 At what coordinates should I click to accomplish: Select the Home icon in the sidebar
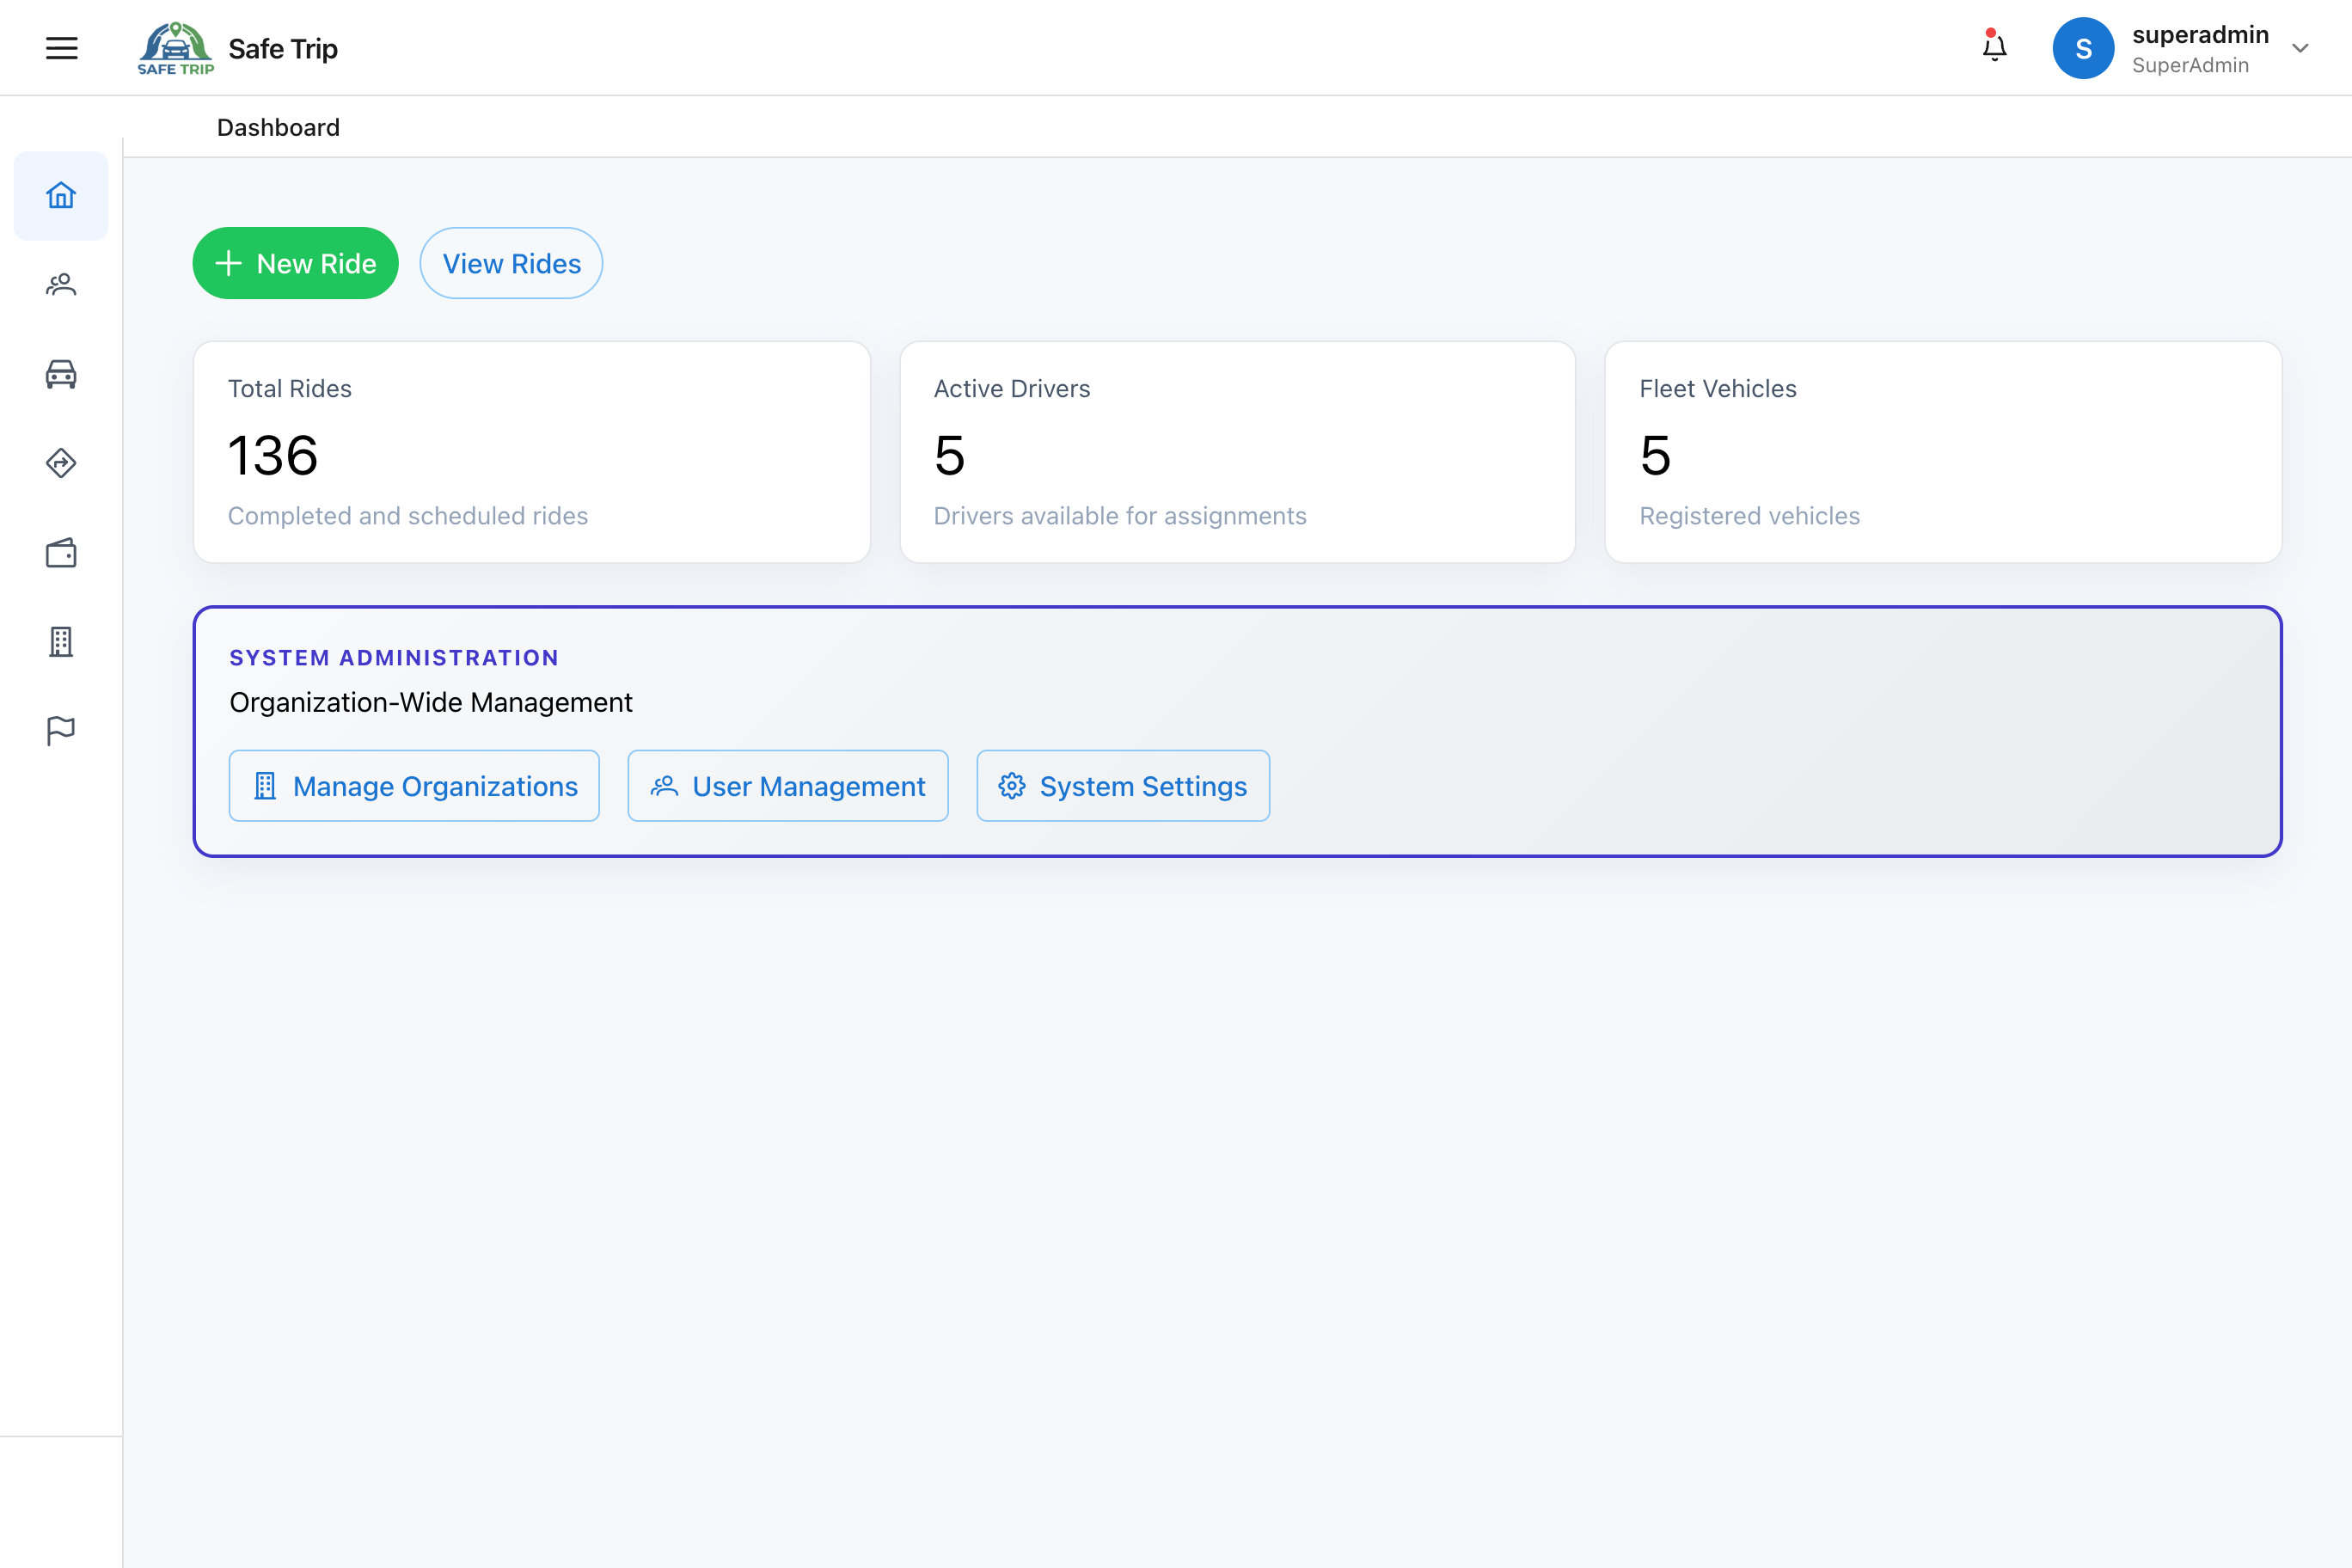[61, 195]
